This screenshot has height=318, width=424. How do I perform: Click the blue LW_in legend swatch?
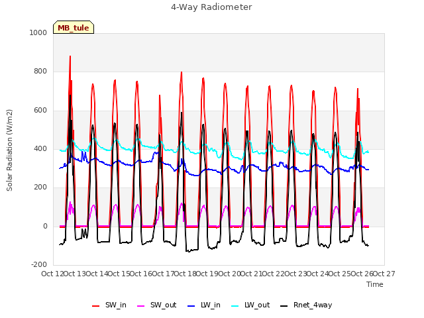tap(191, 306)
